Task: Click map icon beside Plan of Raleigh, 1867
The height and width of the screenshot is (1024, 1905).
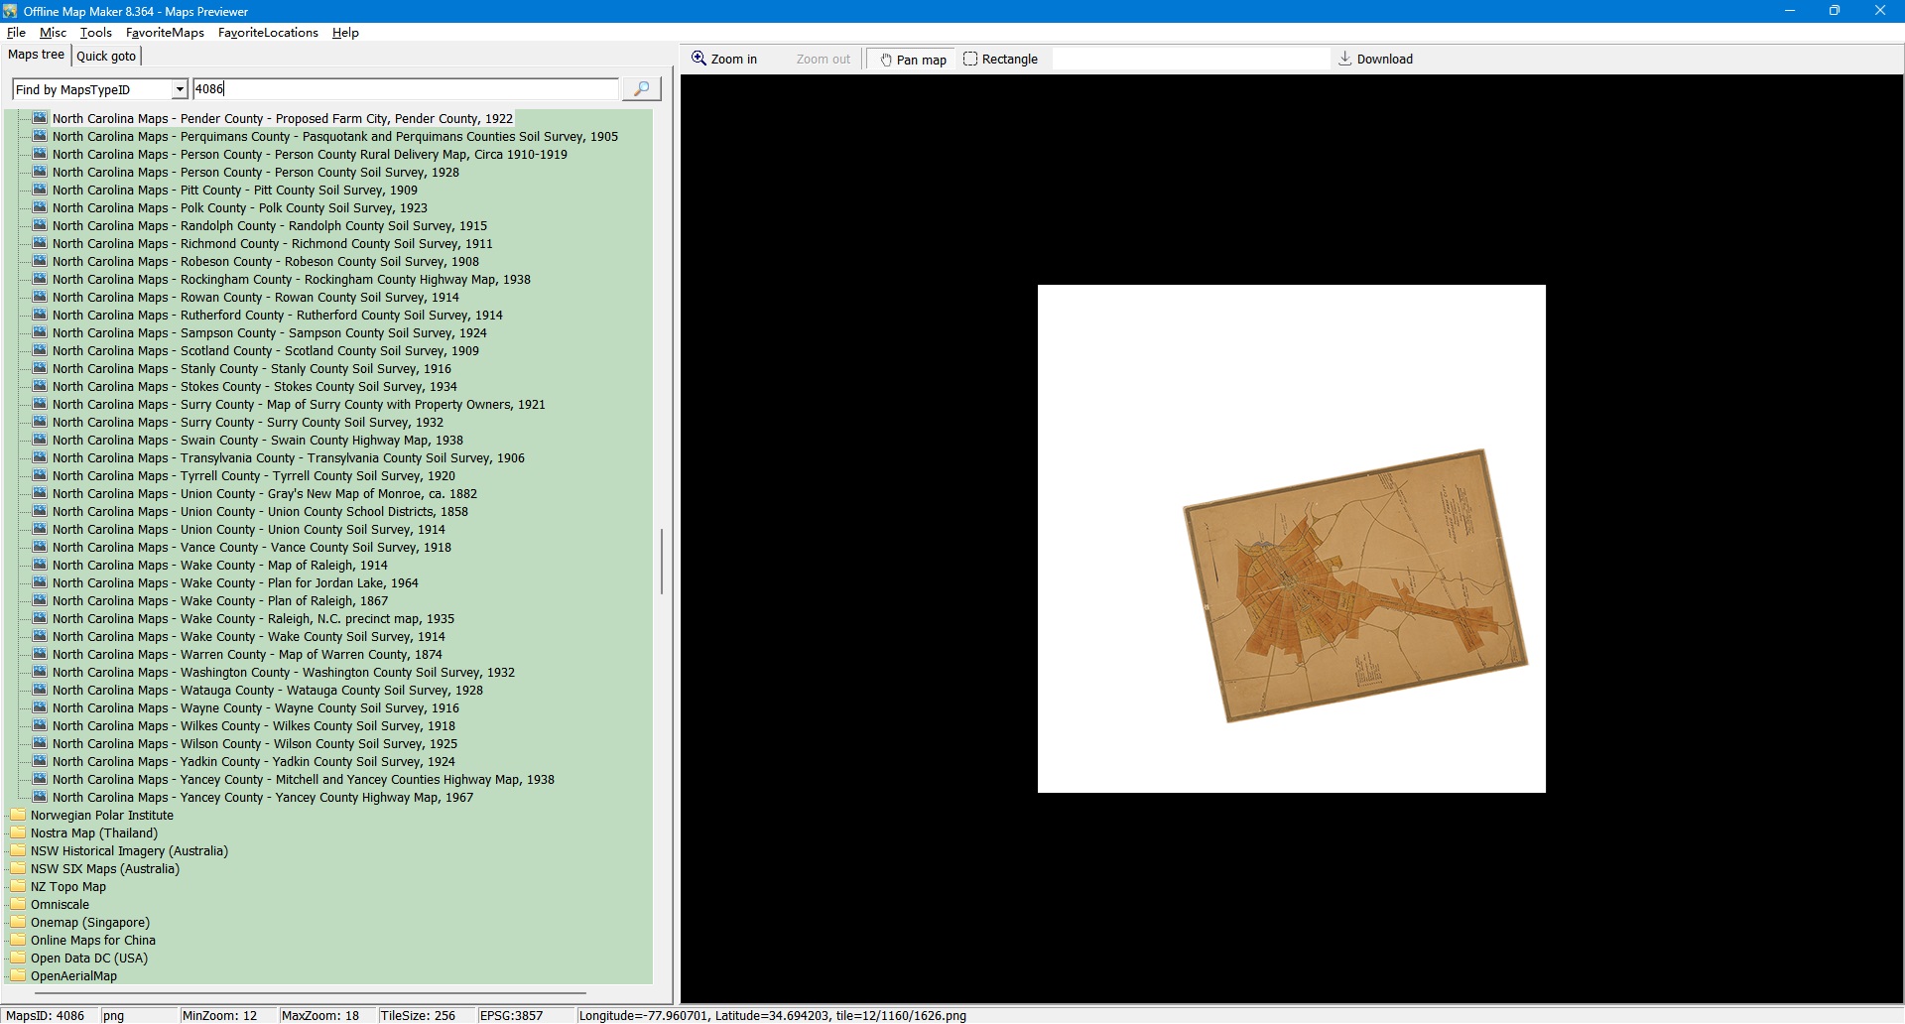Action: pos(40,600)
